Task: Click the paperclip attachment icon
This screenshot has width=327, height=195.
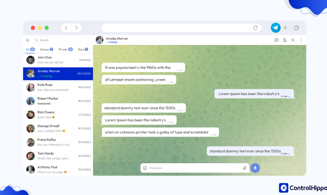Action: click(x=244, y=168)
